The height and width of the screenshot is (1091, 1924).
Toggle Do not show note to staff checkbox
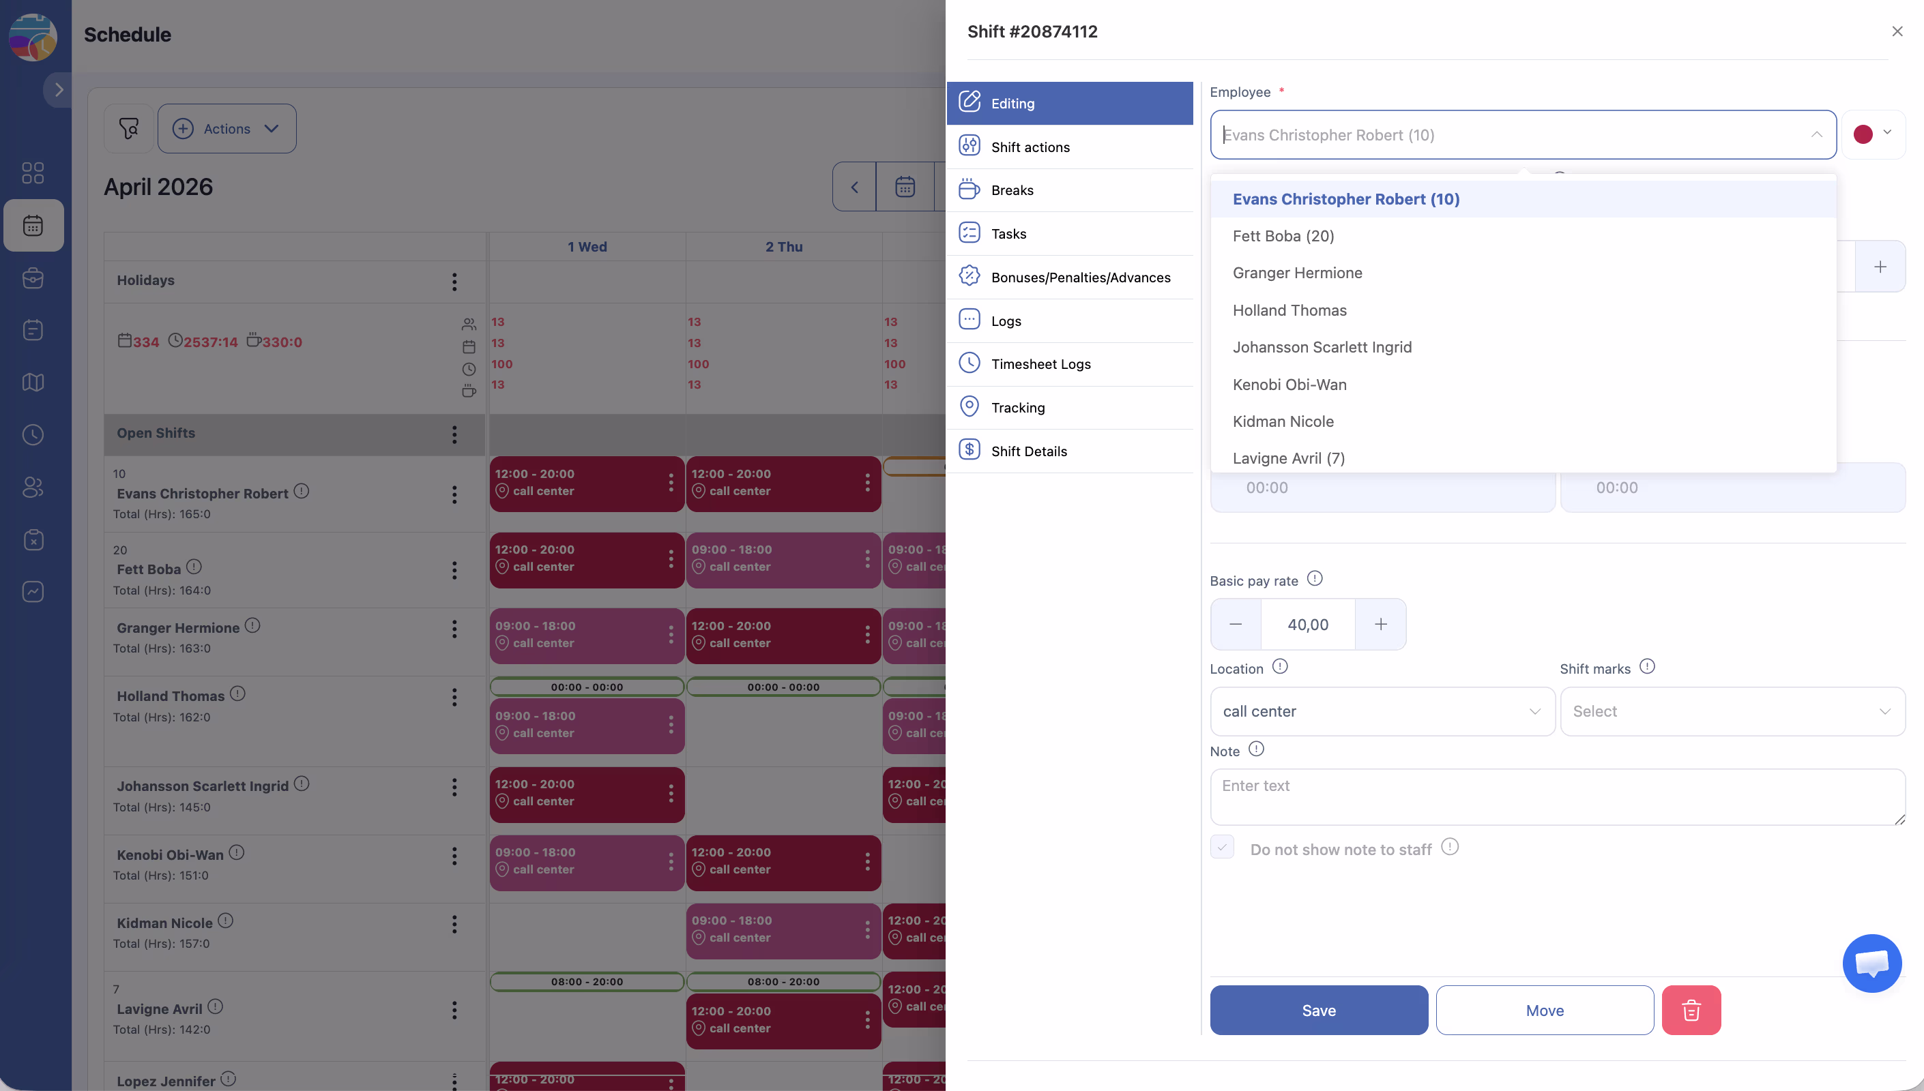[x=1222, y=848]
